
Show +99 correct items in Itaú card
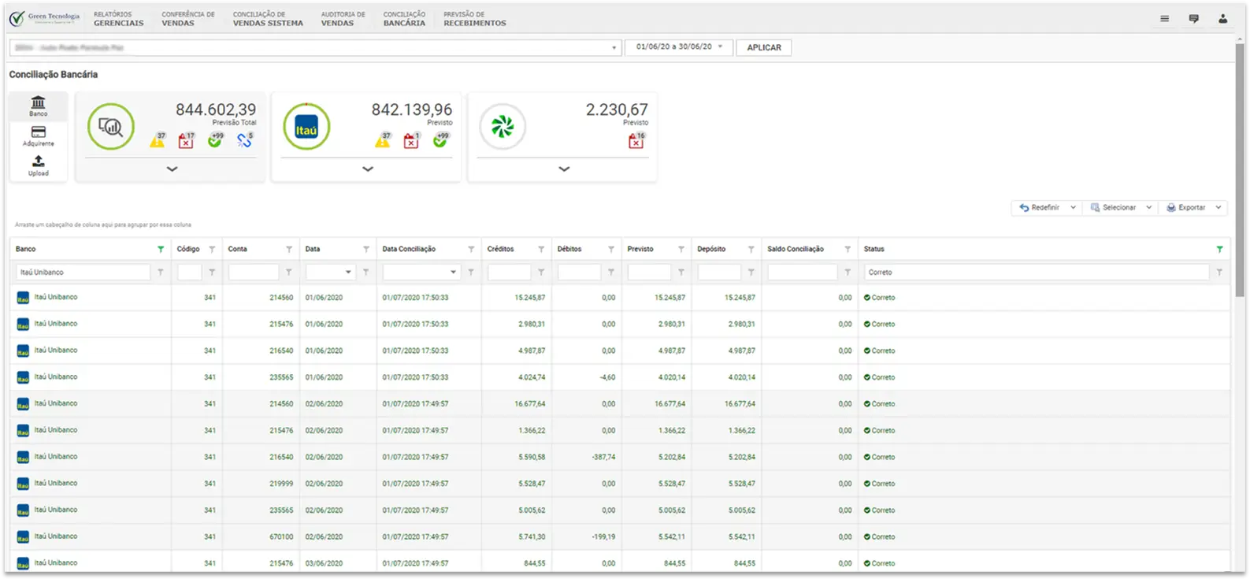tap(440, 140)
